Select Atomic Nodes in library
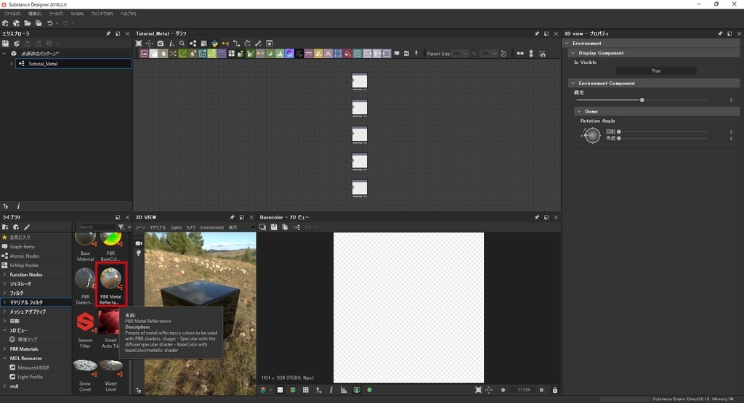744x403 pixels. (24, 256)
